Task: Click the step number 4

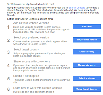Action: pyautogui.click(x=8, y=66)
